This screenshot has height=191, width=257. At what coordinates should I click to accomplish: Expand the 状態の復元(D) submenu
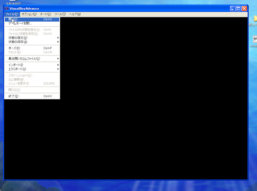[32, 38]
